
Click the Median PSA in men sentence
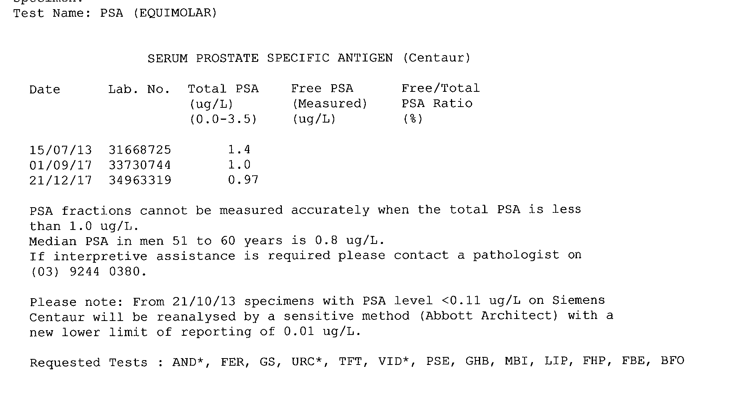pos(207,241)
